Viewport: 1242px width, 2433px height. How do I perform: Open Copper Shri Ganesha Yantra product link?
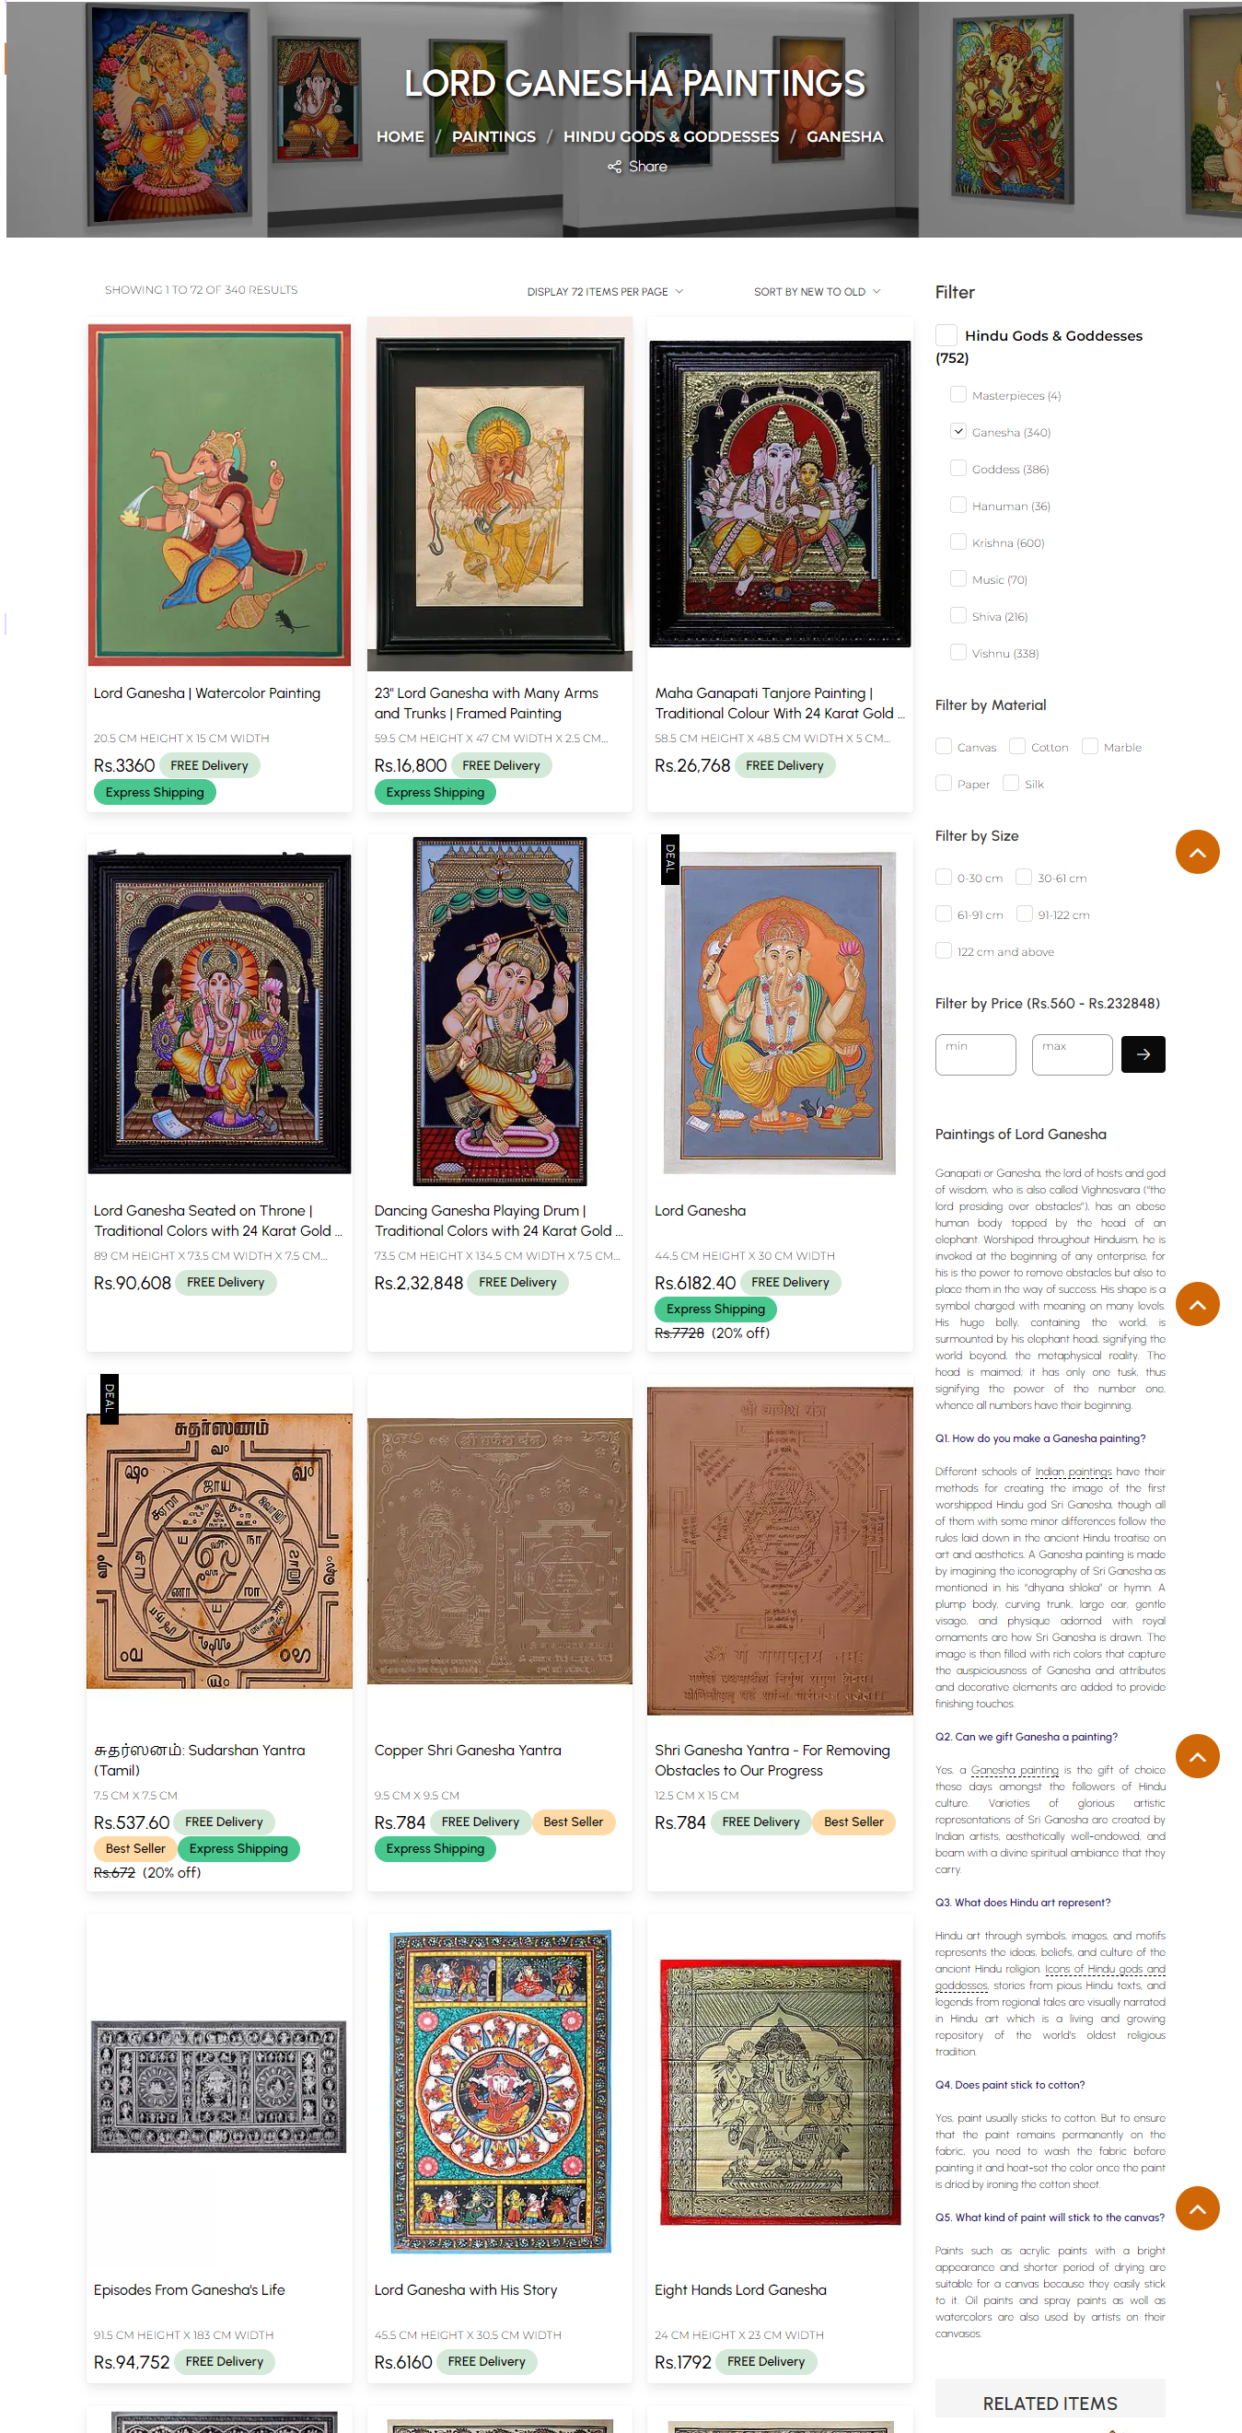(x=468, y=1750)
